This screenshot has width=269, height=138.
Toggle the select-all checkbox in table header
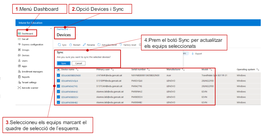click(58, 69)
